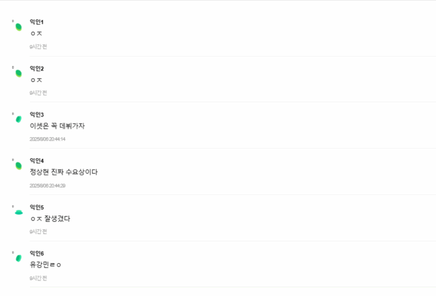This screenshot has width=436, height=296.
Task: Select the avatar icon for 익인4
Action: coord(18,165)
